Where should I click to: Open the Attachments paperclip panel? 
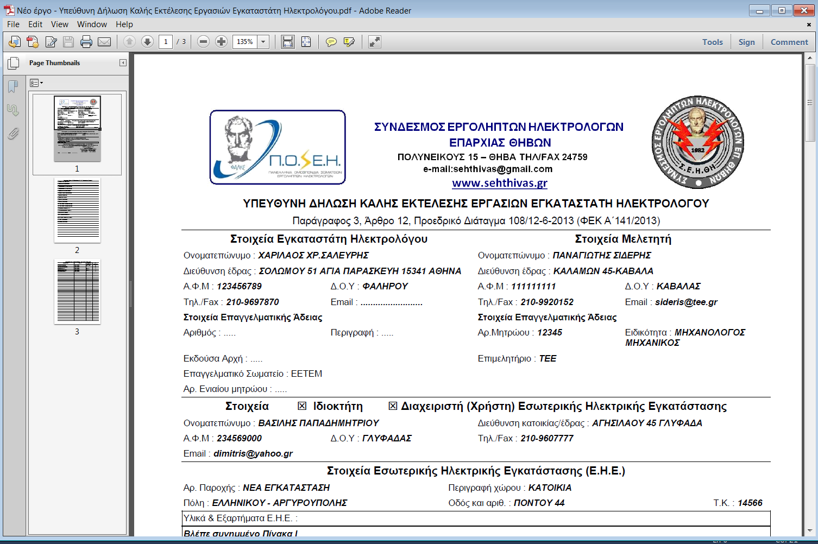[x=13, y=134]
